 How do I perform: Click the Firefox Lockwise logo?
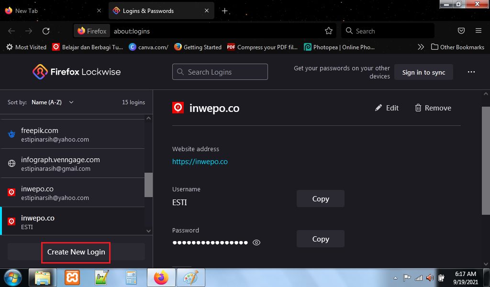point(77,72)
